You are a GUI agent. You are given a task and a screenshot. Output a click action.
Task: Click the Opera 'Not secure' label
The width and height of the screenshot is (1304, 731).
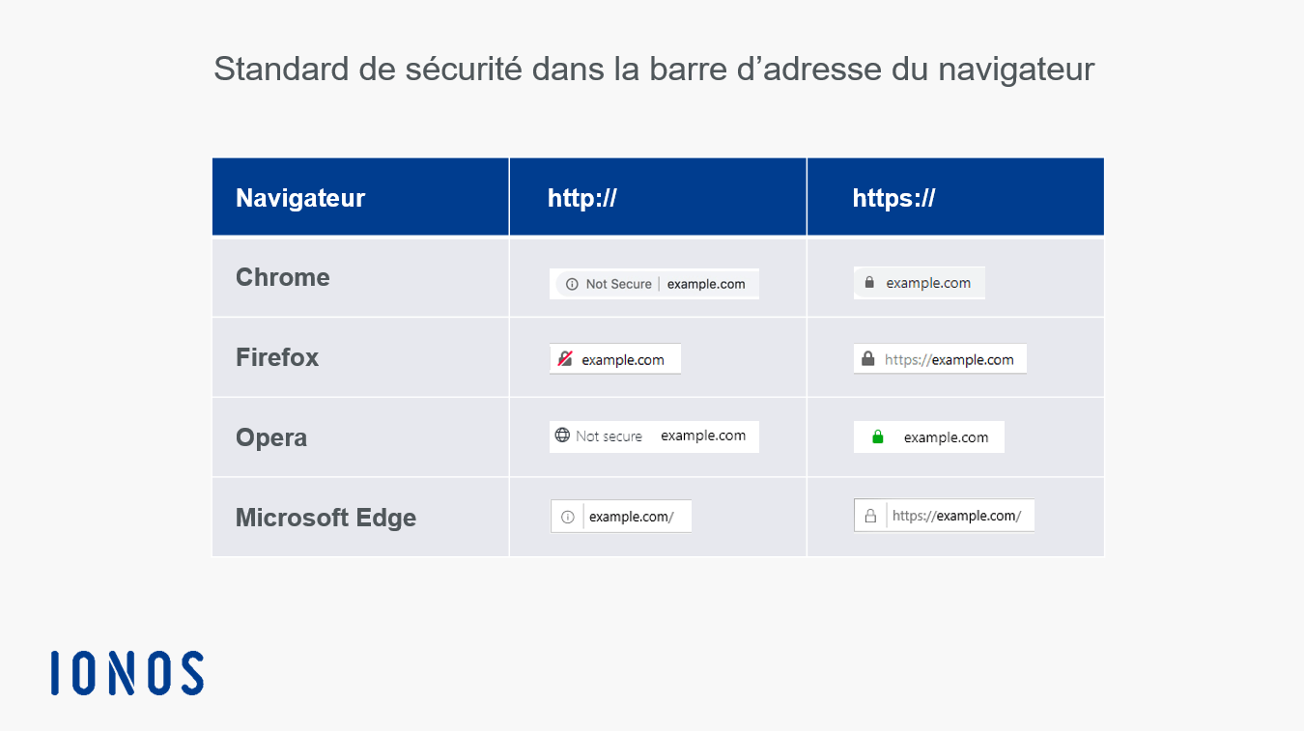609,436
